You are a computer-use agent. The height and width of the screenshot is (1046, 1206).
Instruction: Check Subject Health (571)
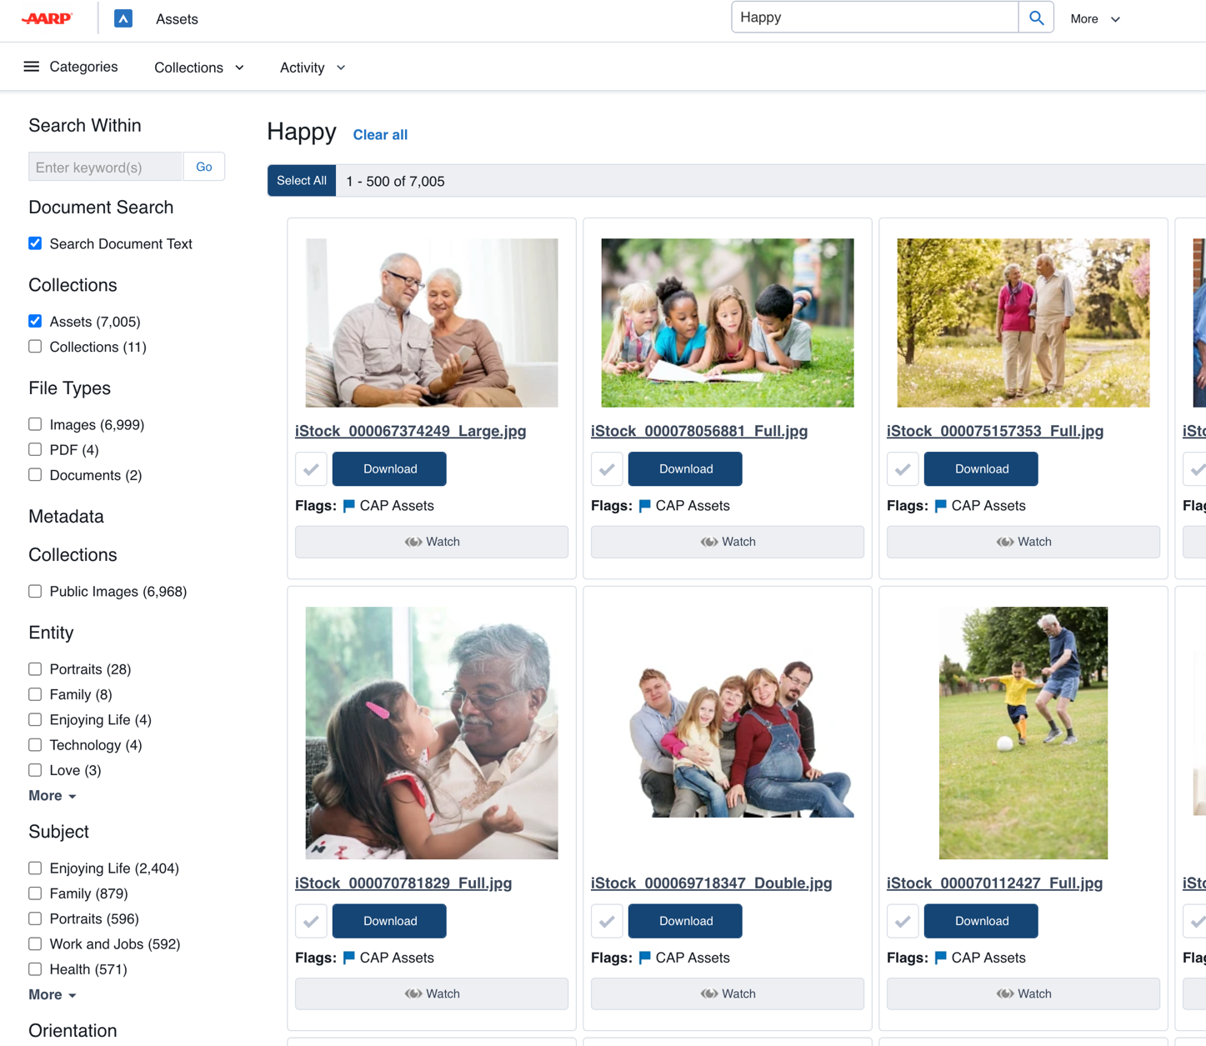coord(35,969)
